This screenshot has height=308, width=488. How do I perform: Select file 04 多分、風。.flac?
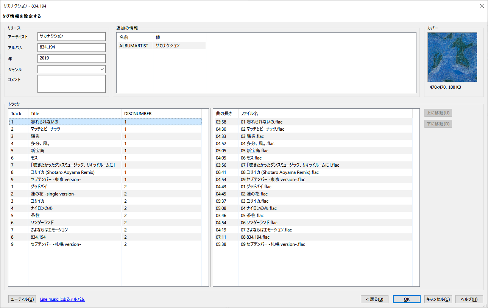257,144
